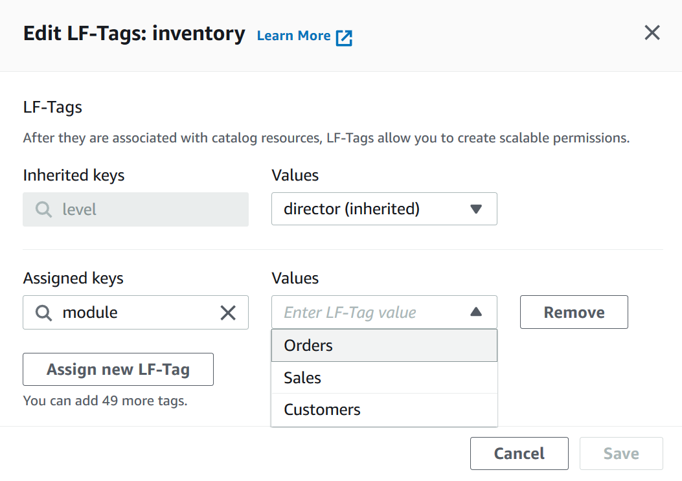
Task: Click the search icon in the module field
Action: tap(43, 313)
